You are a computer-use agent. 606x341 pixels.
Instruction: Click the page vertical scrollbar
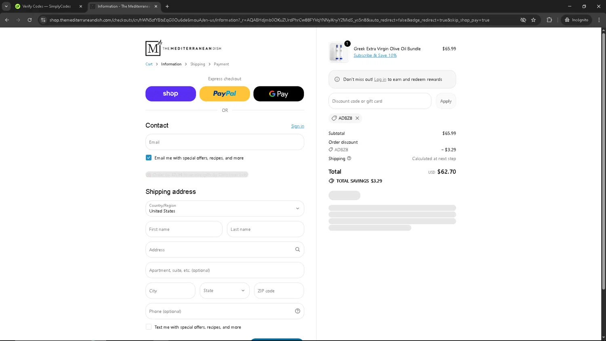tap(604, 161)
